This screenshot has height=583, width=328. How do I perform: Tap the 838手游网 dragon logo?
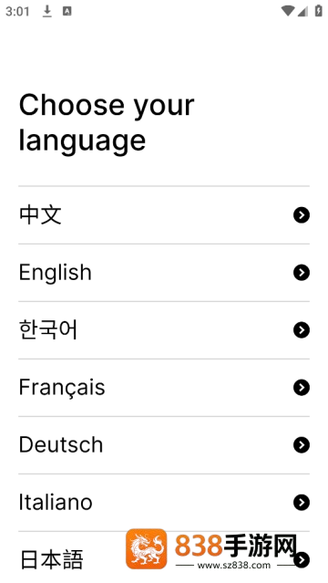pos(147,549)
